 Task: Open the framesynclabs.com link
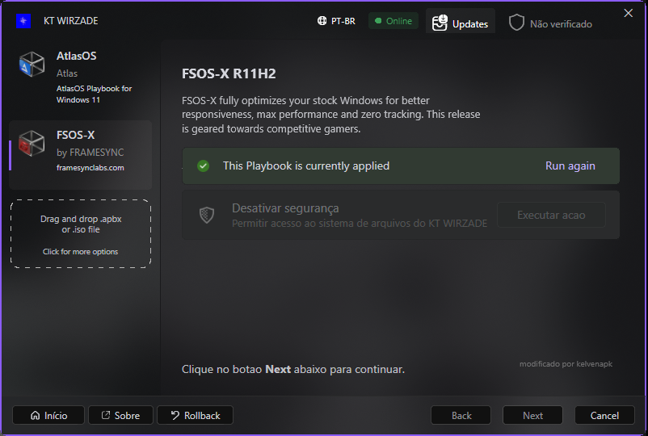(90, 168)
